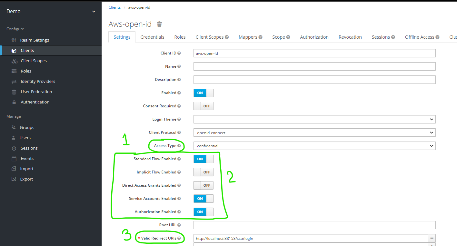Open the Groups management page
This screenshot has width=457, height=246.
click(x=27, y=127)
